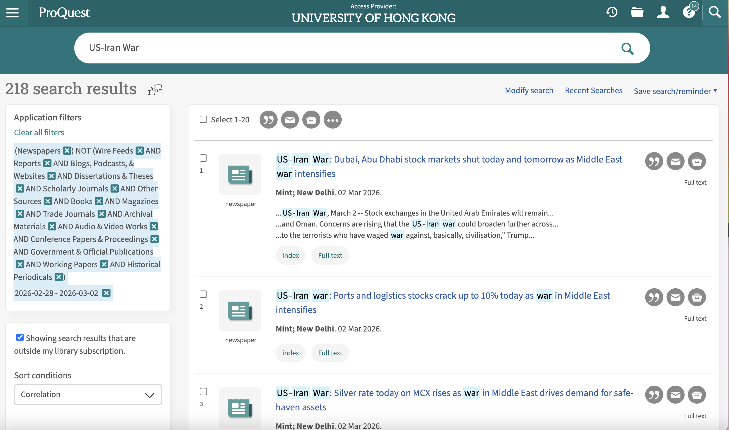729x430 pixels.
Task: Email the Ports and logistics stocks article
Action: click(675, 297)
